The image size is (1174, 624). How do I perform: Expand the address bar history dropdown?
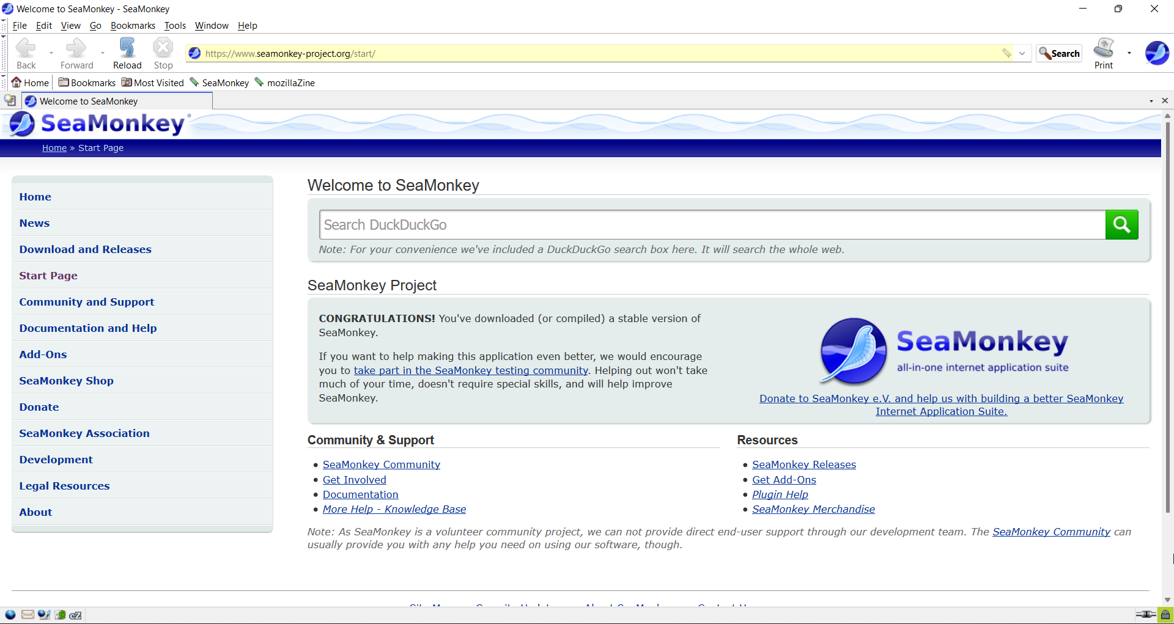(x=1022, y=53)
